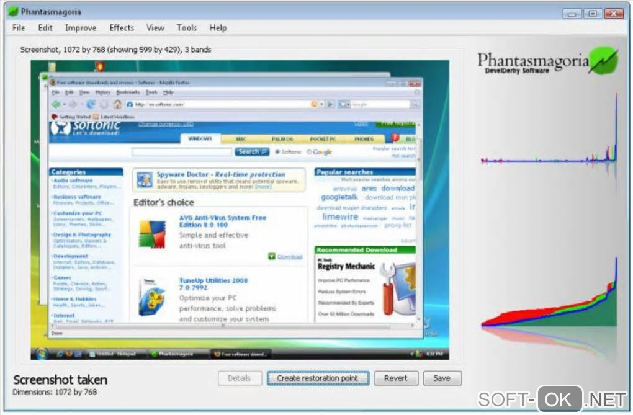Click the greyed-out Details button
The image size is (633, 415).
240,378
